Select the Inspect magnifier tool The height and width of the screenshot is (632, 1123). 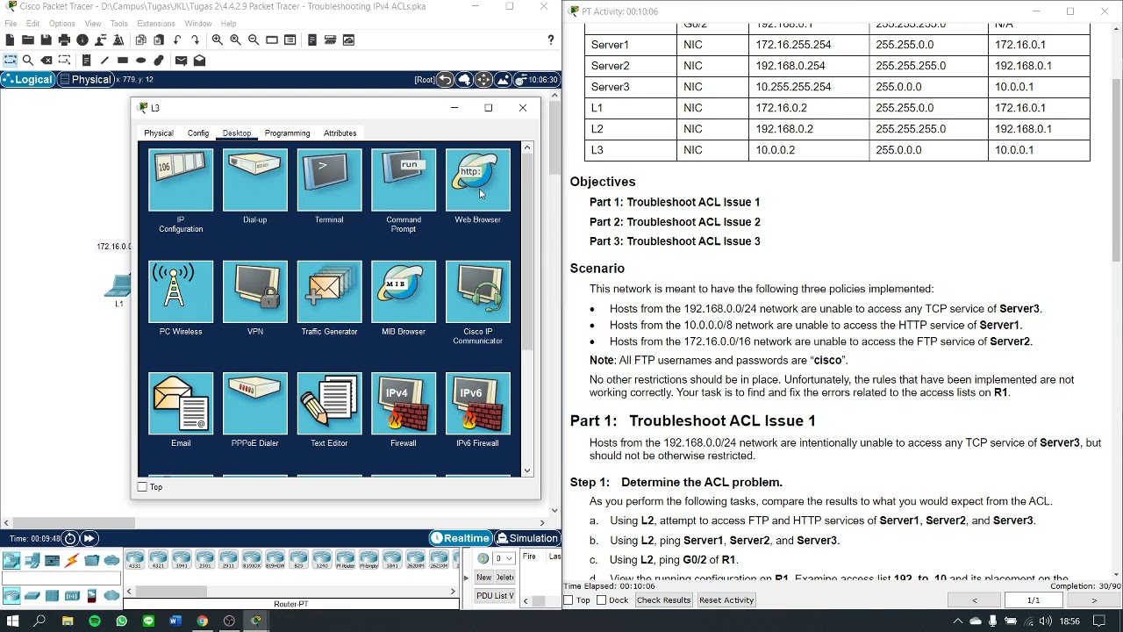tap(28, 60)
